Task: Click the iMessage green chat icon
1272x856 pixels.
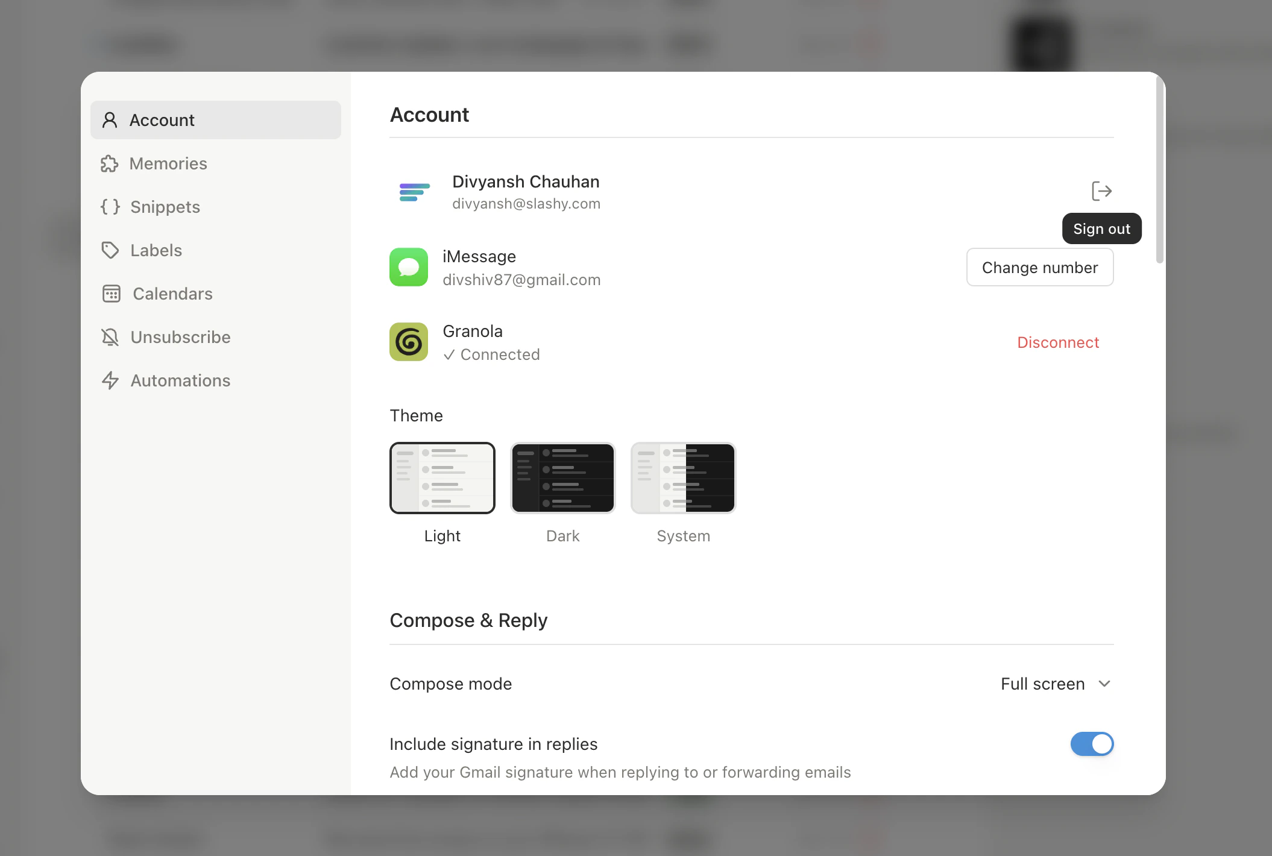Action: 408,267
